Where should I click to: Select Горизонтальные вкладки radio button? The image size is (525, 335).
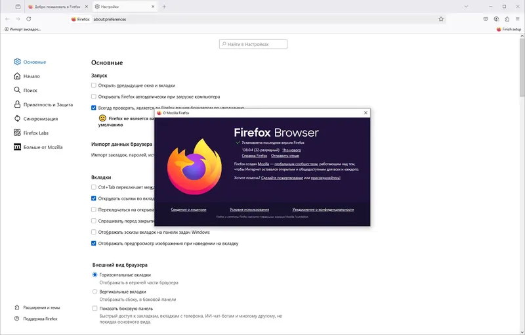pyautogui.click(x=94, y=275)
